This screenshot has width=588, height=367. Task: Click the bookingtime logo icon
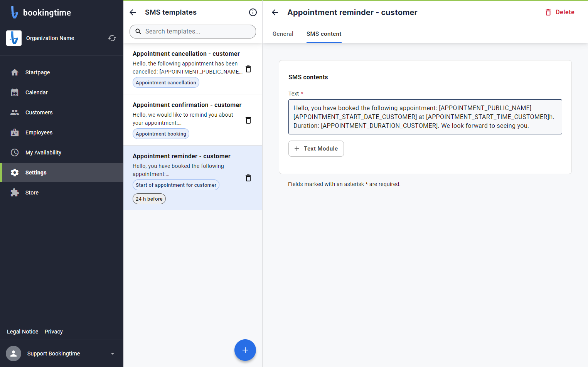(x=14, y=12)
